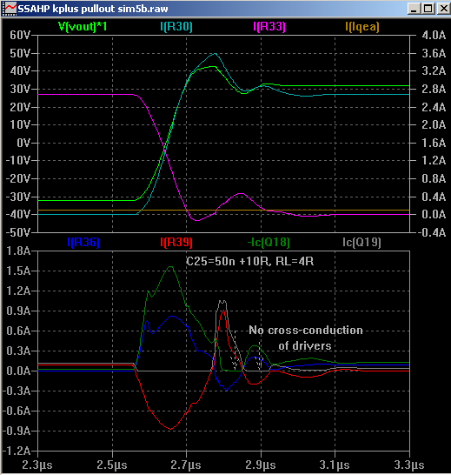Click the 2.7µs time axis label
The height and width of the screenshot is (475, 451).
tap(186, 465)
